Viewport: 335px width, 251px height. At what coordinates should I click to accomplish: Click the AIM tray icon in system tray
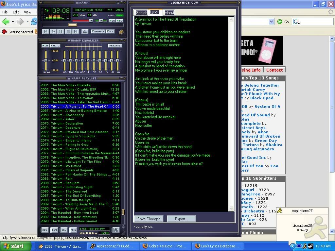tap(305, 246)
